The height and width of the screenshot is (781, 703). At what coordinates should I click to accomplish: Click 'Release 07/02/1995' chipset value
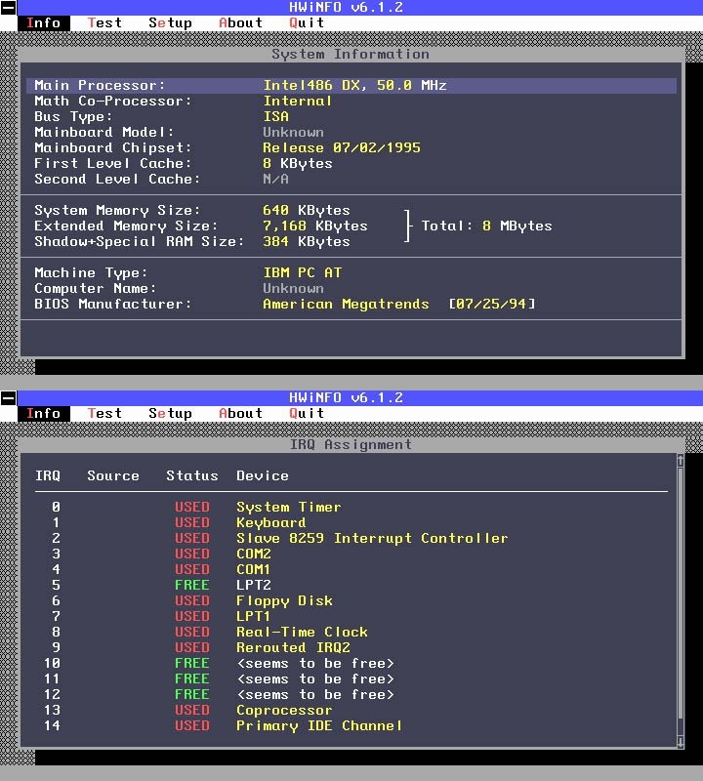coord(342,148)
